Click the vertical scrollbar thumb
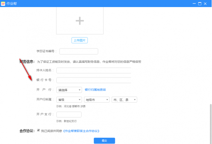This screenshot has height=144, width=212. pos(211,124)
